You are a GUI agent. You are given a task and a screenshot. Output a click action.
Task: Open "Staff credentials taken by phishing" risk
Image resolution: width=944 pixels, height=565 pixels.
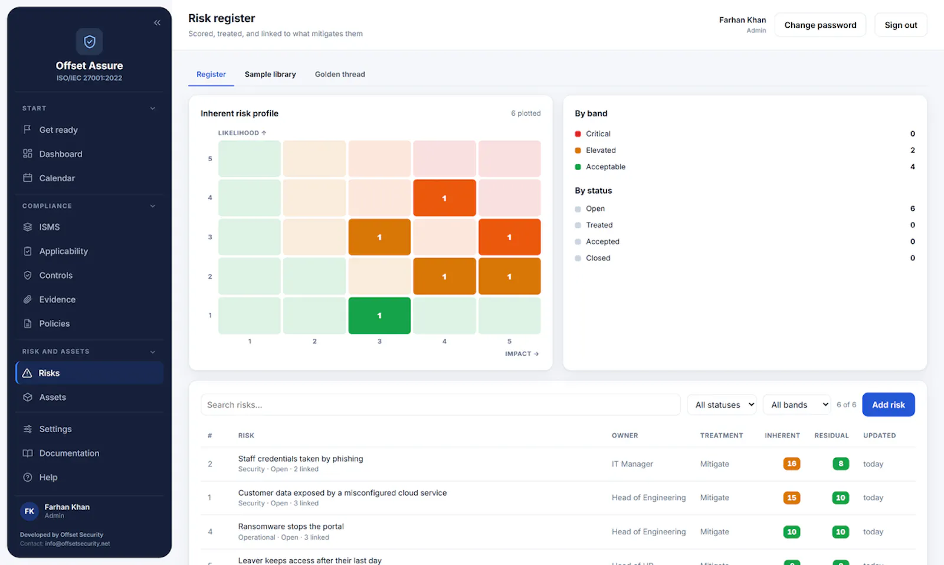coord(301,459)
